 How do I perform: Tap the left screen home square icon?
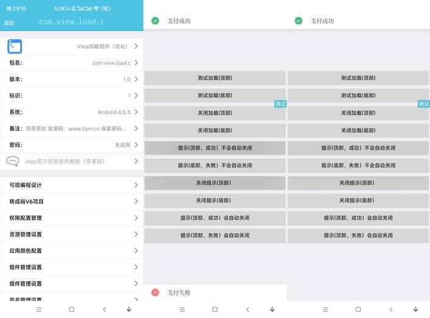click(x=71, y=309)
